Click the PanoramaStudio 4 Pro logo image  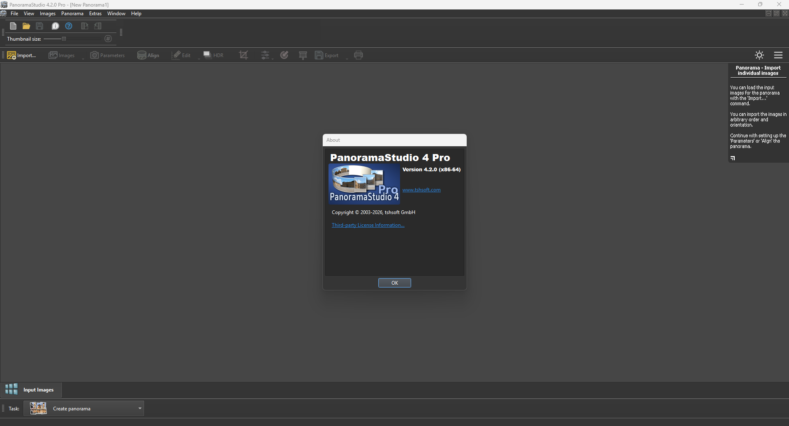[x=364, y=184]
